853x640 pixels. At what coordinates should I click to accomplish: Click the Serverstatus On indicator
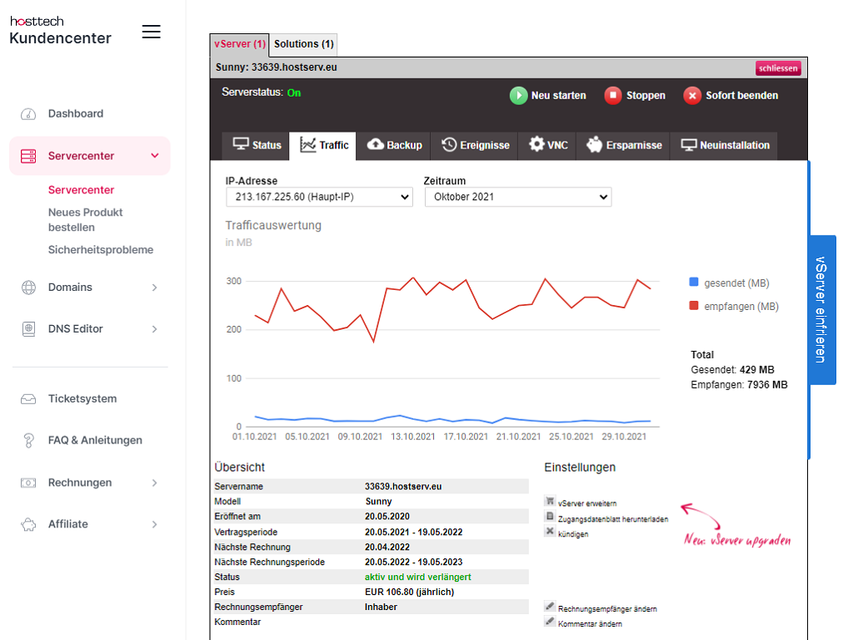[294, 93]
